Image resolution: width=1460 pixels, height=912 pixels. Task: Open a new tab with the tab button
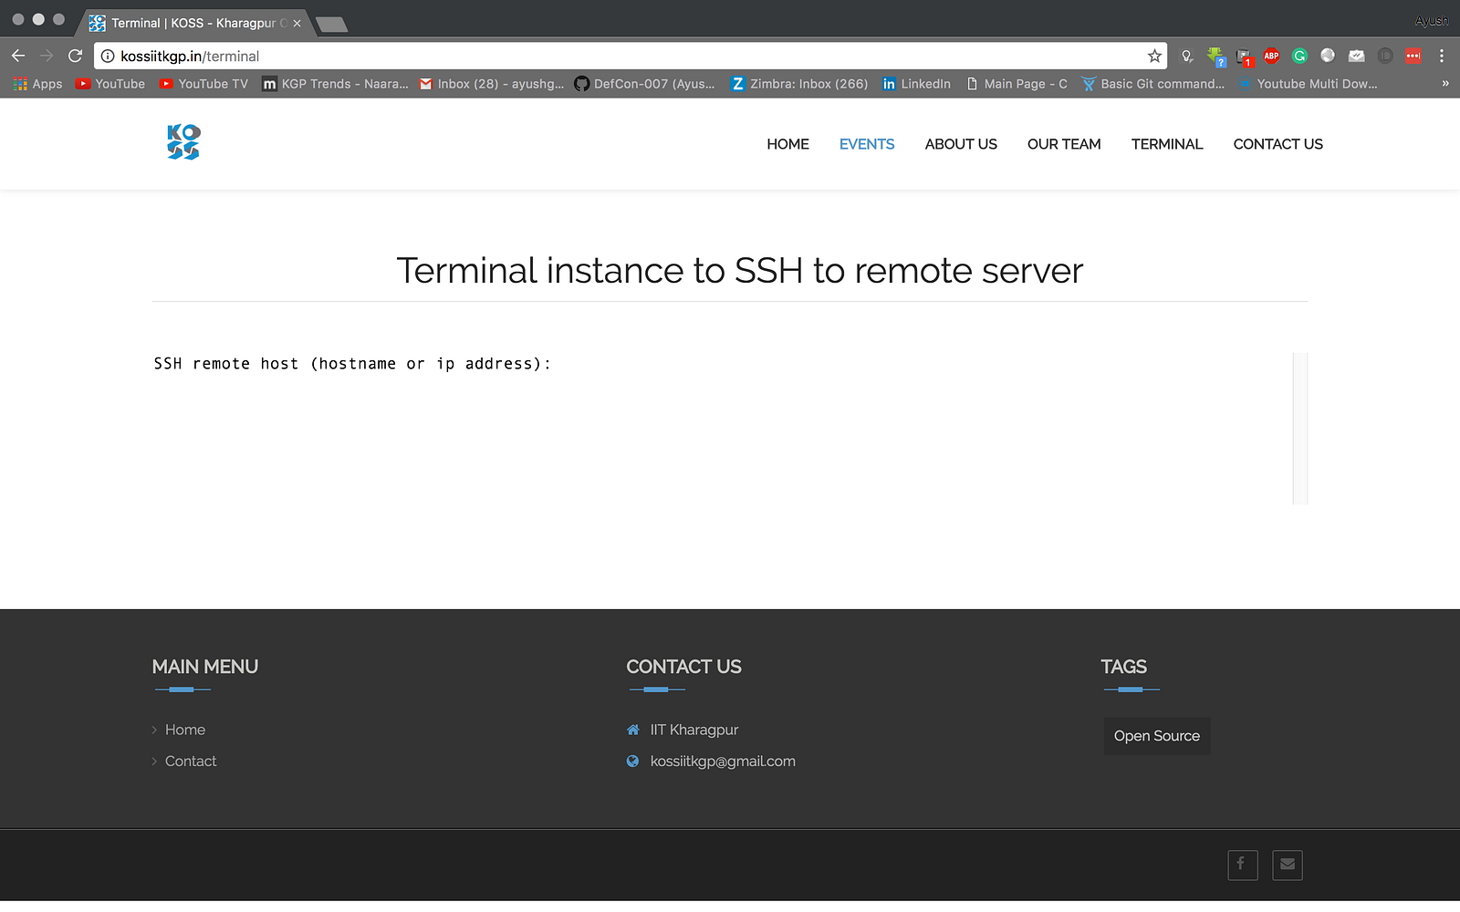tap(331, 24)
